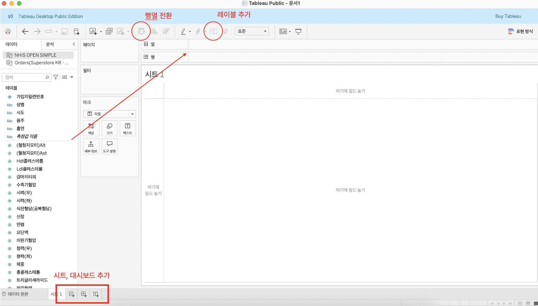538x306 pixels.
Task: Select the 가입자일련번호 field
Action: coord(30,97)
